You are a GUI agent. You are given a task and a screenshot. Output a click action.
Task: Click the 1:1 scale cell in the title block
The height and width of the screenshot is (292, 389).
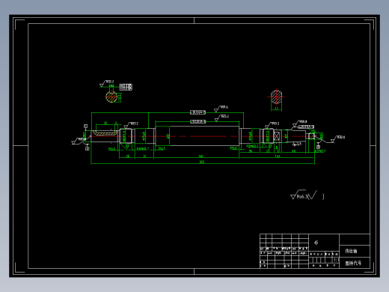point(336,260)
